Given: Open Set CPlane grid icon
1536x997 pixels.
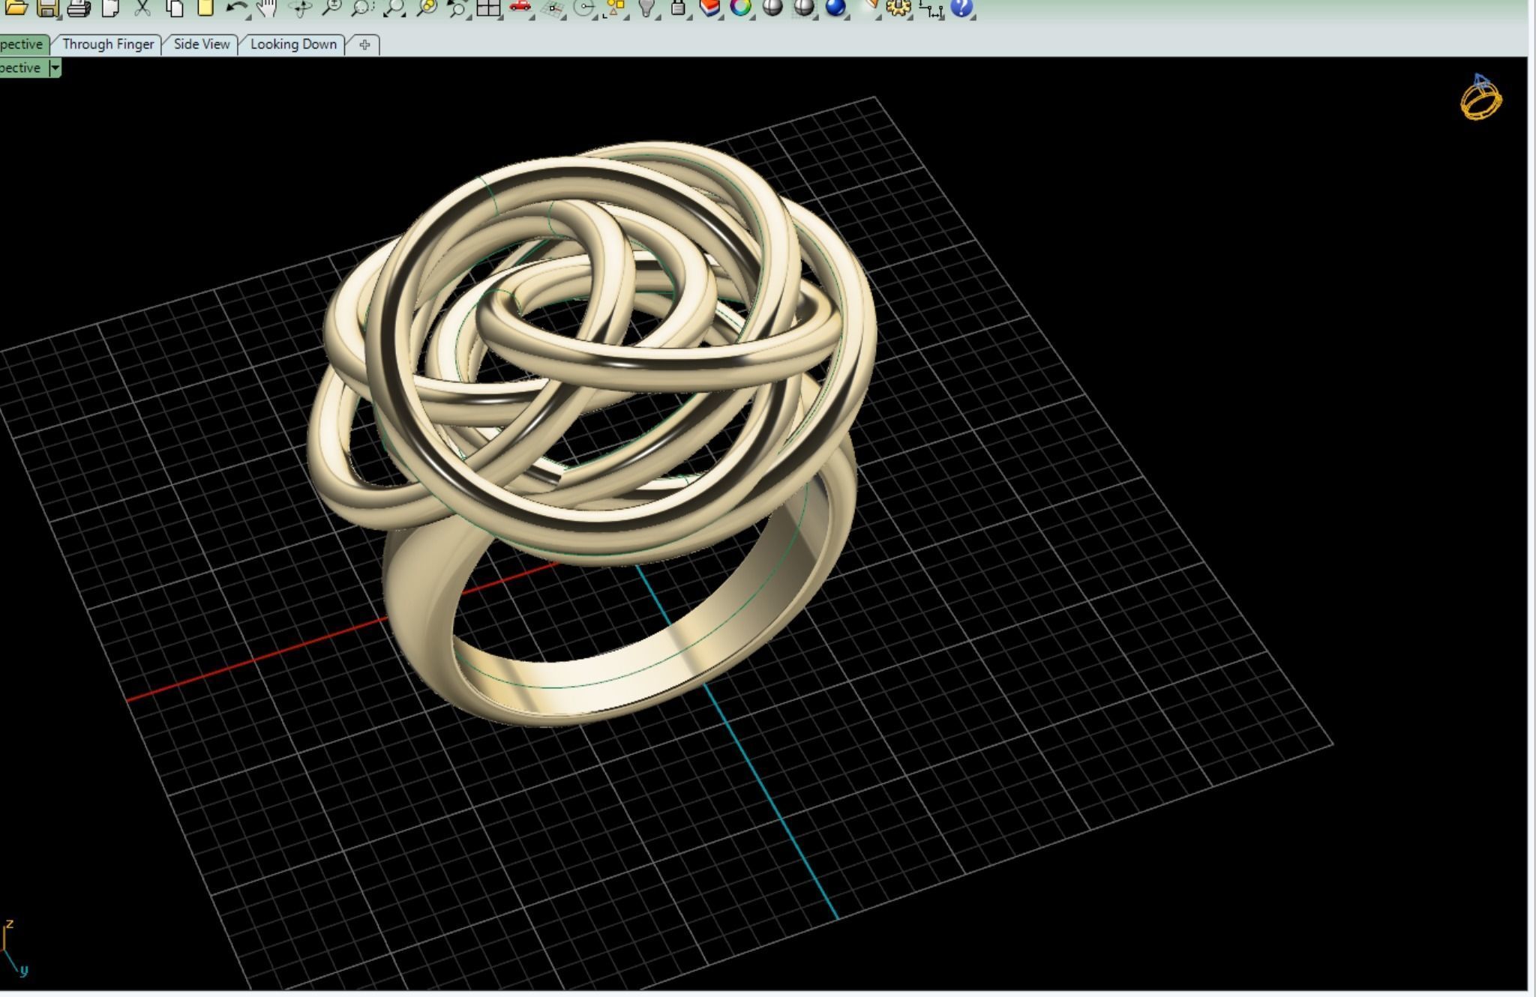Looking at the screenshot, I should point(553,7).
